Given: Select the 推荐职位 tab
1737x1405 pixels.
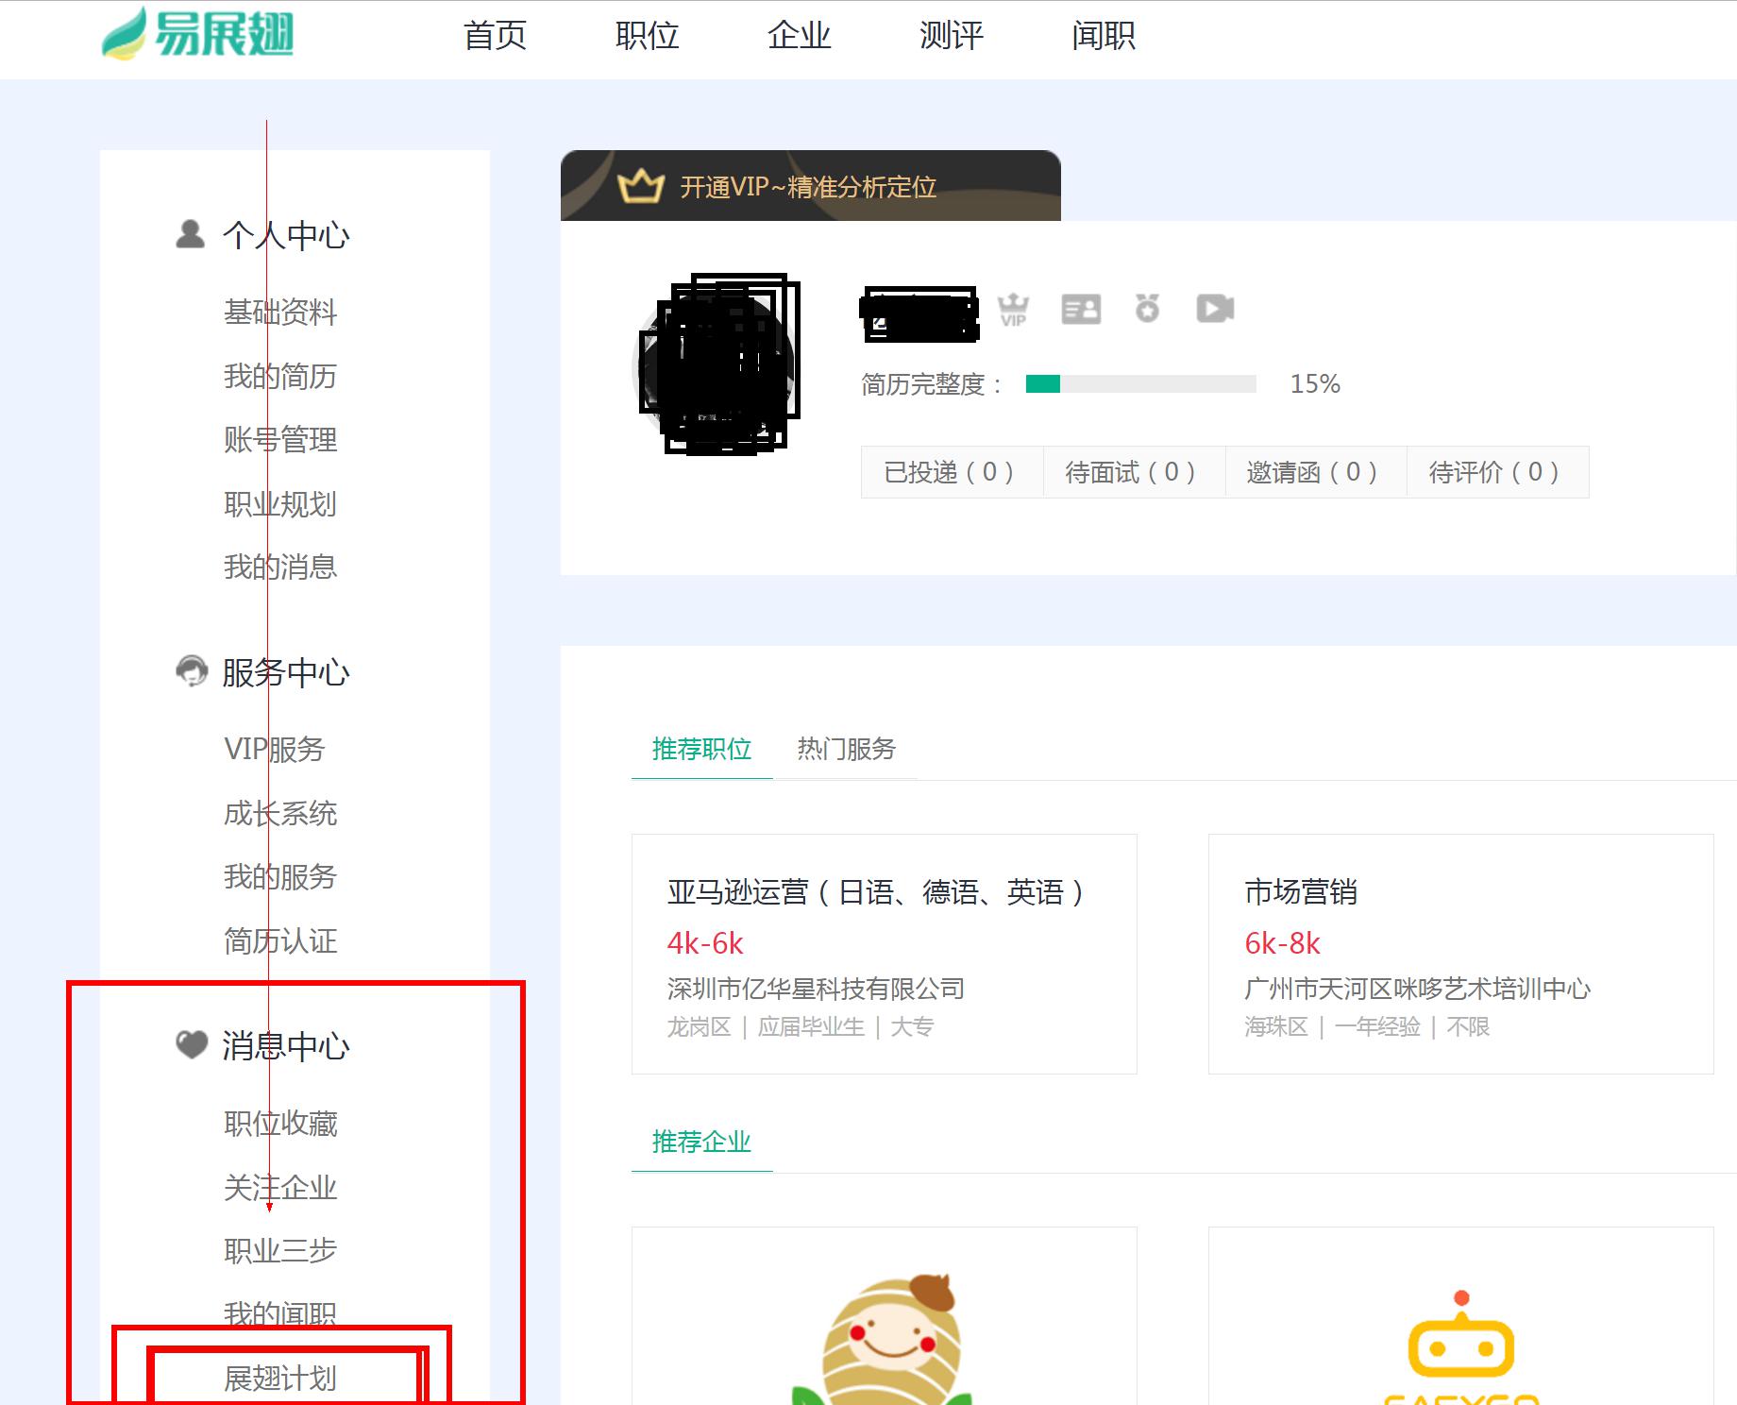Looking at the screenshot, I should [701, 749].
